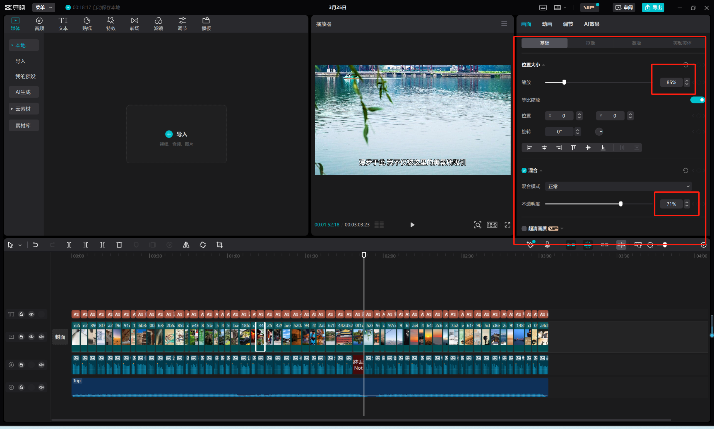
Task: Open the 贴纸 stickers panel
Action: click(x=87, y=24)
